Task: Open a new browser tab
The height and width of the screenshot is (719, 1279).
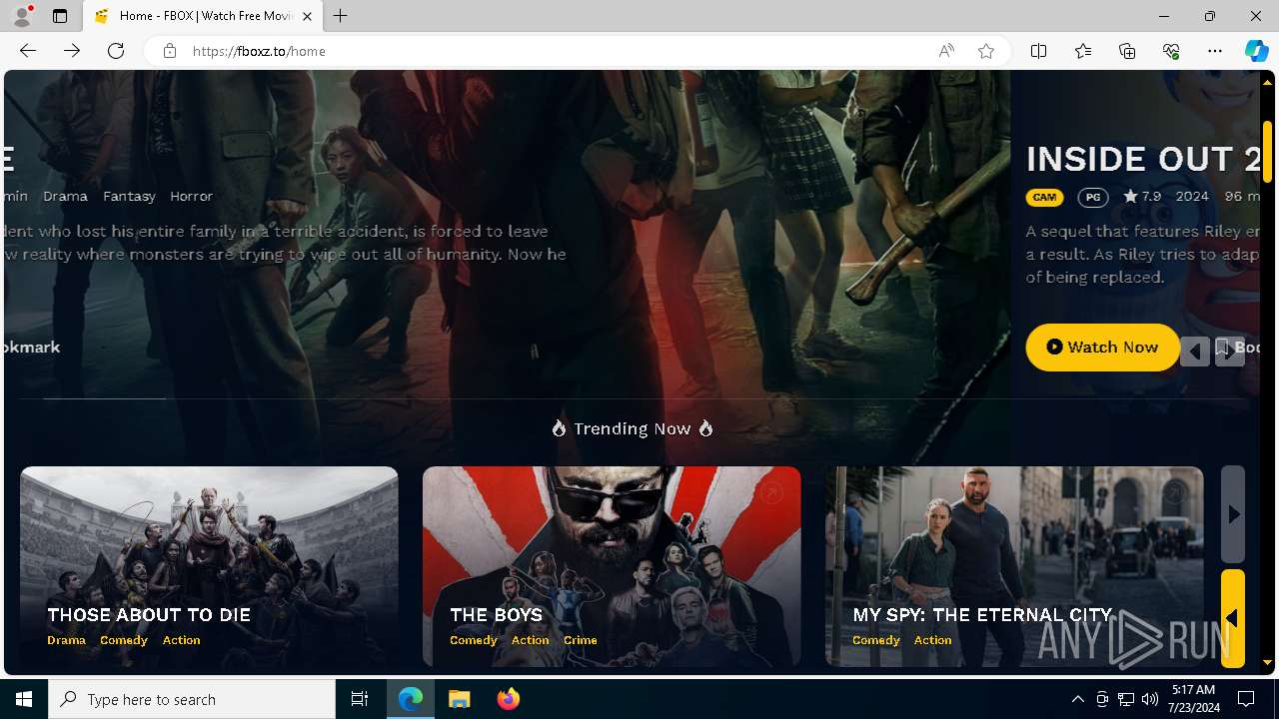Action: click(341, 16)
